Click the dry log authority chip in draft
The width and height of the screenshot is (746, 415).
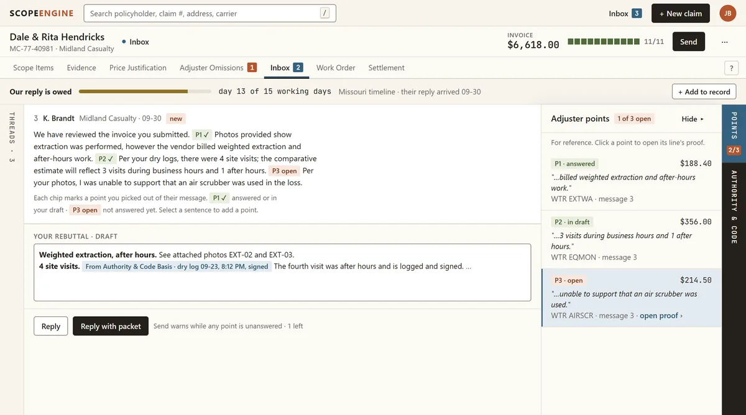(x=177, y=267)
